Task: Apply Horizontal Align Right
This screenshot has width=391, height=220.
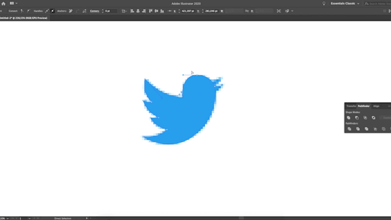Action: point(144,11)
